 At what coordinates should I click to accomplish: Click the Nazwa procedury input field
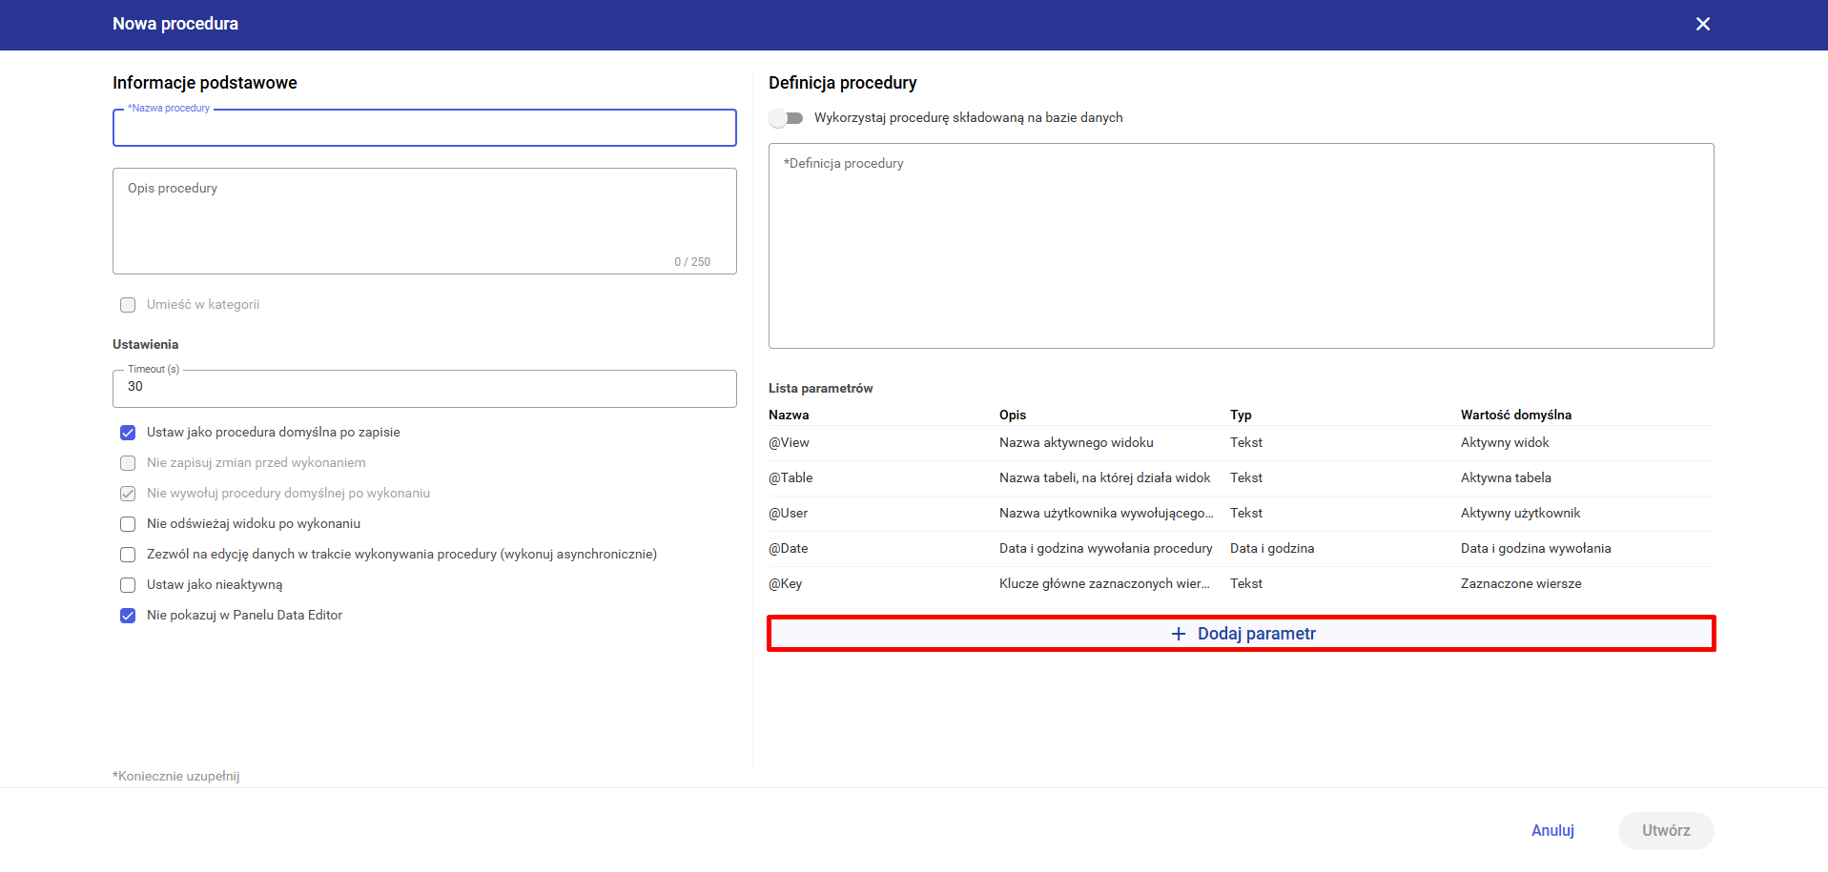tap(424, 129)
